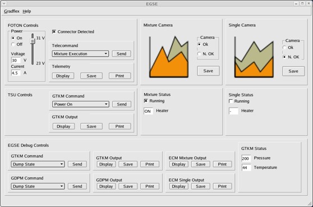Select the Power Off radio button

tap(13, 44)
